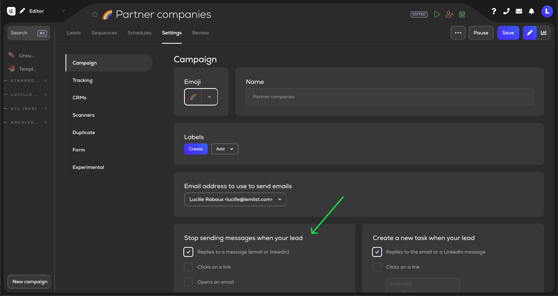The image size is (558, 296).
Task: Open the Emoji picker dropdown
Action: tap(209, 97)
